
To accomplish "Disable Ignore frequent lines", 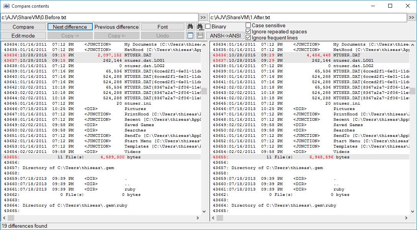I will pyautogui.click(x=248, y=38).
